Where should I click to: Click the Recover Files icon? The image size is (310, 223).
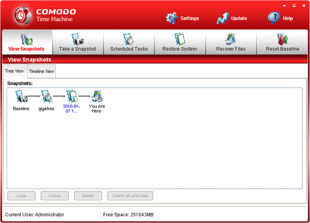coord(230,39)
